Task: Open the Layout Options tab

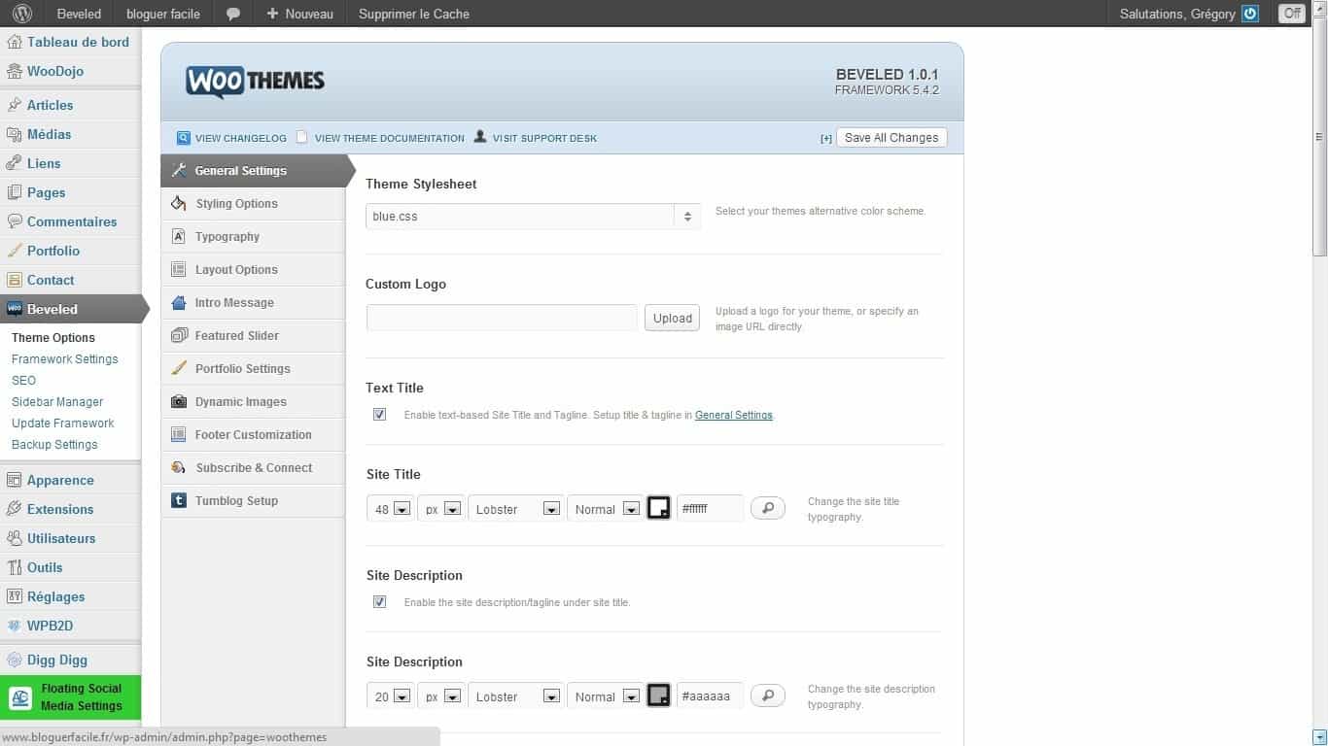Action: [x=254, y=269]
